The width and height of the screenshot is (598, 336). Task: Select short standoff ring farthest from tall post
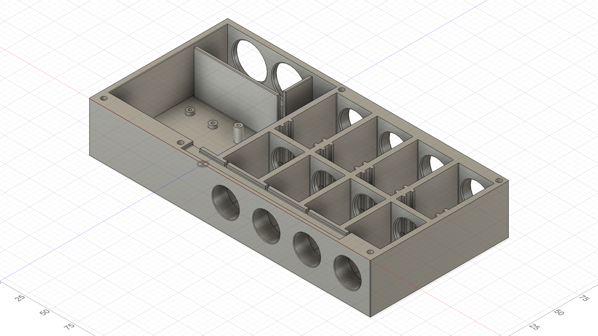tap(190, 111)
